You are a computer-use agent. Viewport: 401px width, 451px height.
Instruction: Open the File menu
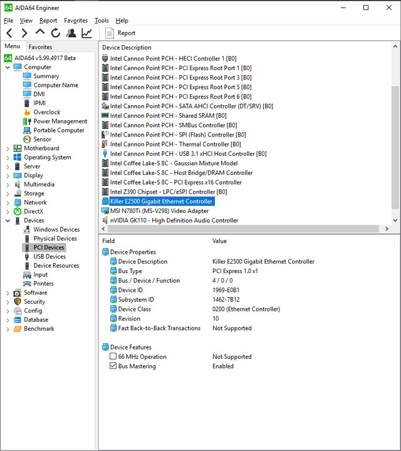(8, 21)
